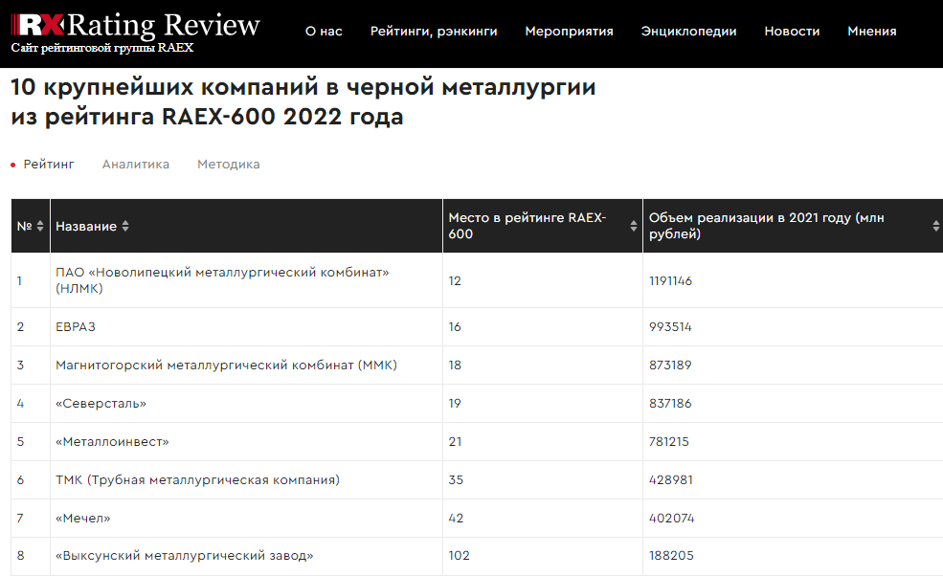Open Энциклопедии menu item

[x=688, y=32]
